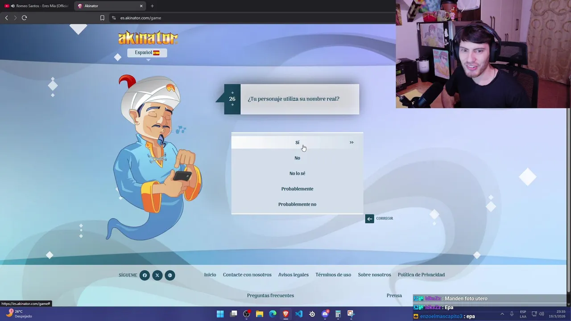571x321 pixels.
Task: Bookmark this page icon
Action: point(102,18)
